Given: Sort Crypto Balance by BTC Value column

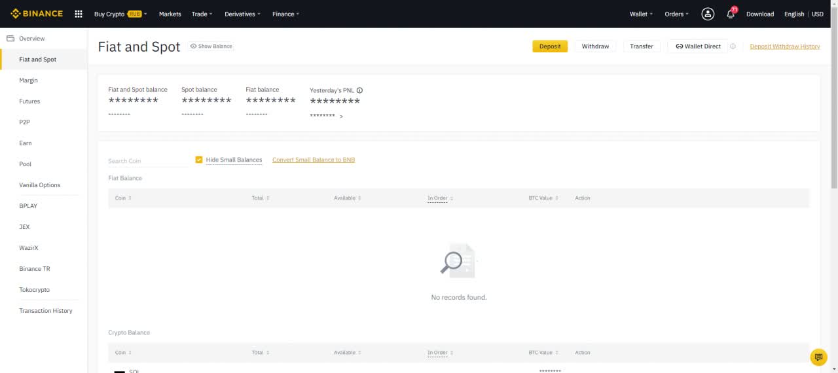Looking at the screenshot, I should pyautogui.click(x=543, y=353).
